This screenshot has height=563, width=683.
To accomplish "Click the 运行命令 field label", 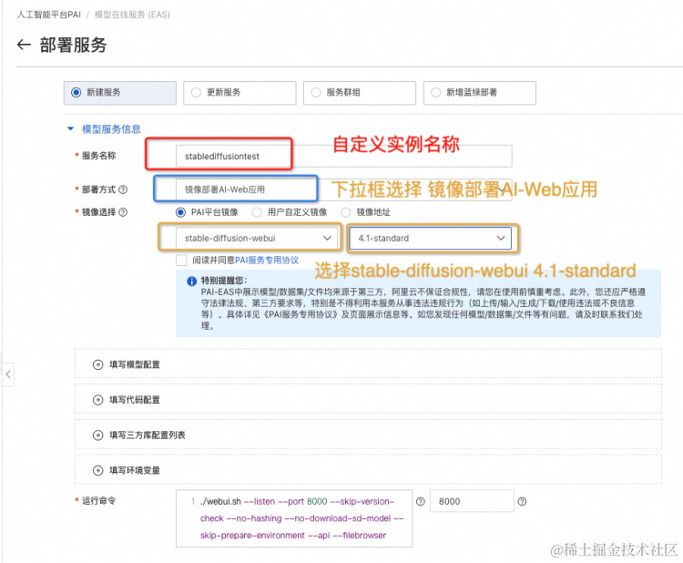I will tap(99, 501).
